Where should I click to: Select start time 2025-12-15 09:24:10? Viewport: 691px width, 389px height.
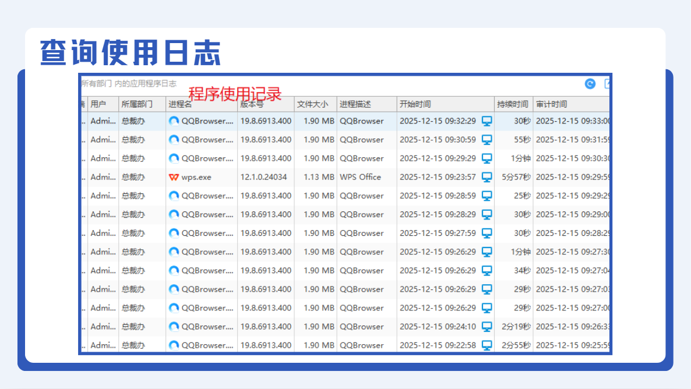tap(438, 327)
